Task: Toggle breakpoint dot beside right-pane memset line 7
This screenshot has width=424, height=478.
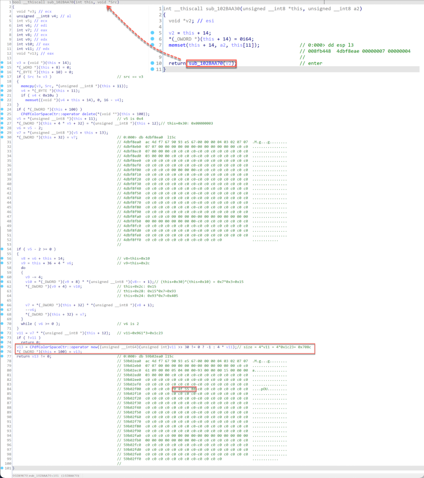Action: click(x=153, y=45)
